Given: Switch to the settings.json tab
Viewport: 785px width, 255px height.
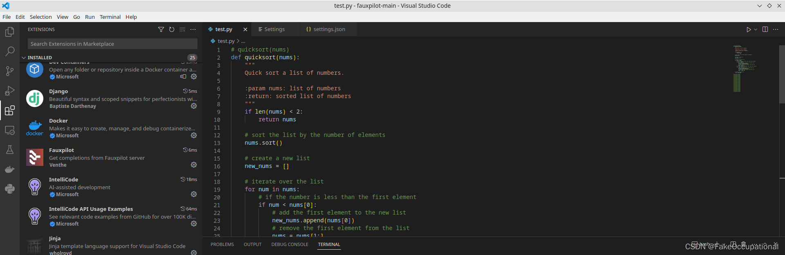Looking at the screenshot, I should pyautogui.click(x=329, y=29).
